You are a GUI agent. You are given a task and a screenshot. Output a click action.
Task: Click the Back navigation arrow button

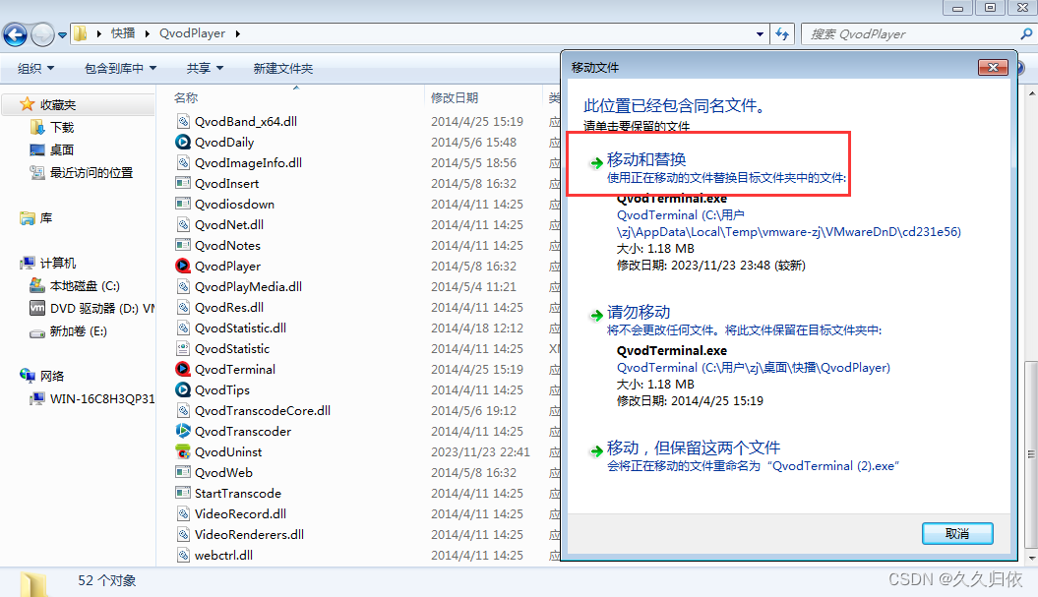(x=15, y=34)
